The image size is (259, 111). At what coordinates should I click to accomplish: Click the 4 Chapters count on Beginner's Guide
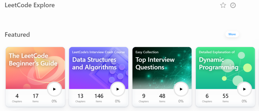[x=17, y=98]
